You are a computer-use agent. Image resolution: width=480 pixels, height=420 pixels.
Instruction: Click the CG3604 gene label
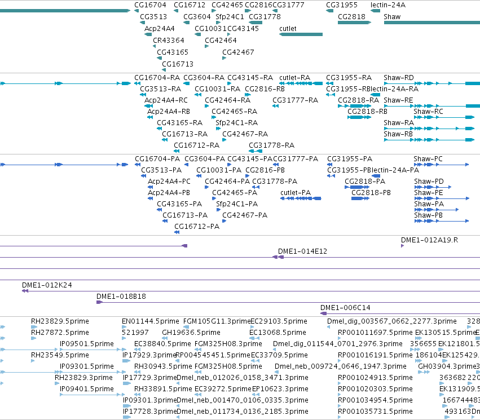pos(197,17)
